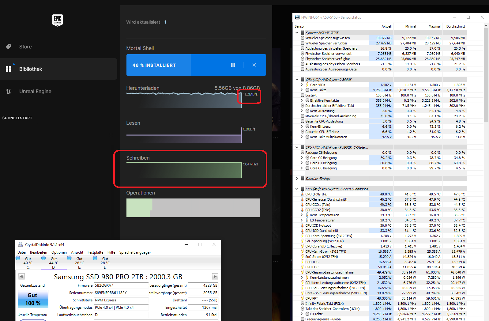This screenshot has height=321, width=489.
Task: Expand Core C0 Belegung row
Action: 302,158
